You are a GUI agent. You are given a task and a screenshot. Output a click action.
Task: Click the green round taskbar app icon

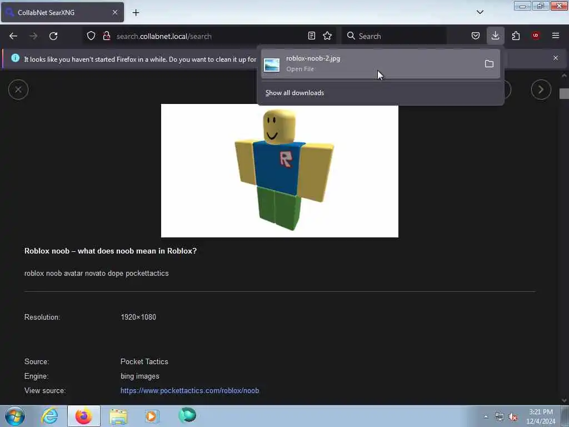click(187, 415)
